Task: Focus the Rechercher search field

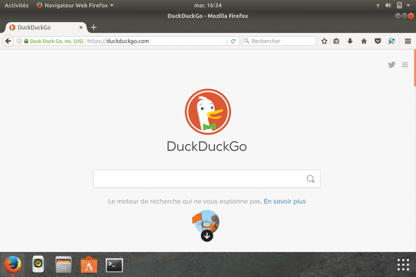Action: tap(279, 41)
